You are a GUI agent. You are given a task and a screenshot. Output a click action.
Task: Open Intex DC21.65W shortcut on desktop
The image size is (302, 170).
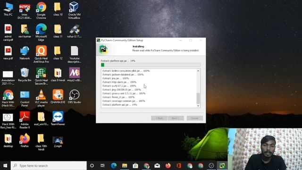(25, 11)
